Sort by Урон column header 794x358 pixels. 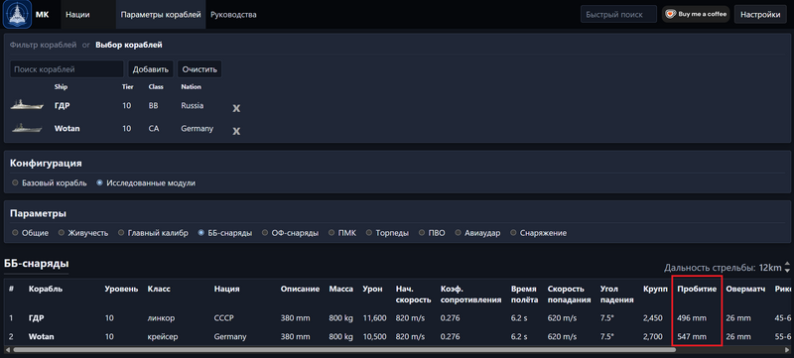click(372, 290)
